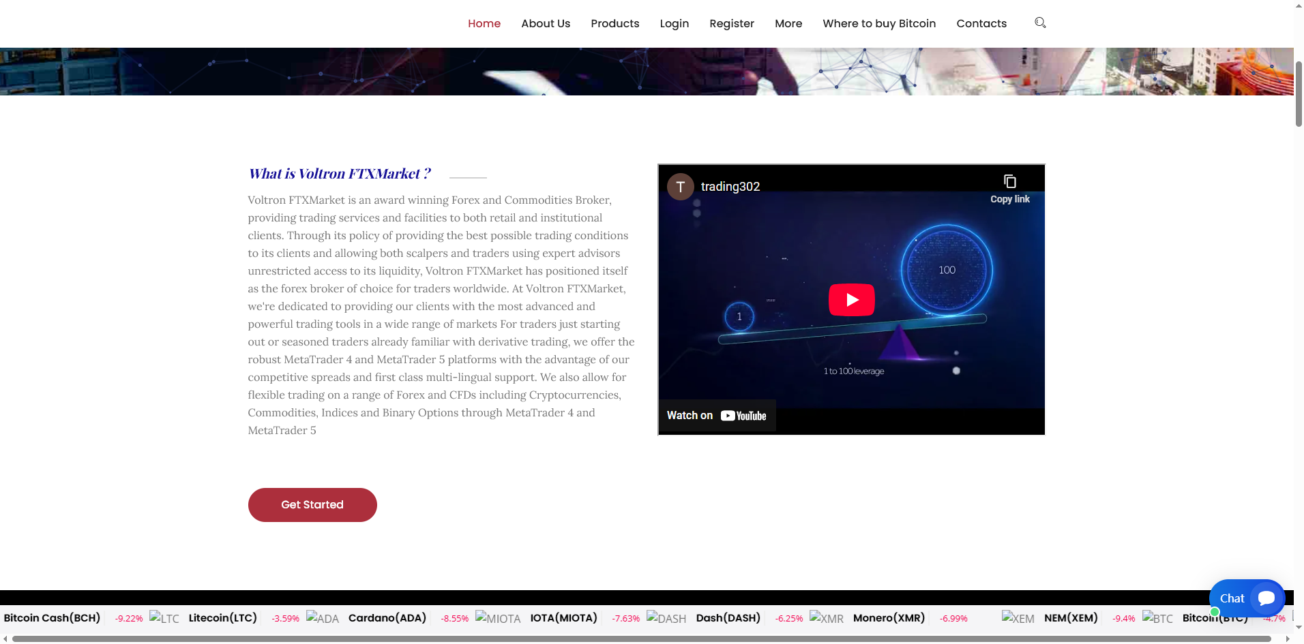Screen dimensions: 1304x644
Task: Click the trading302 video title link
Action: tap(730, 187)
